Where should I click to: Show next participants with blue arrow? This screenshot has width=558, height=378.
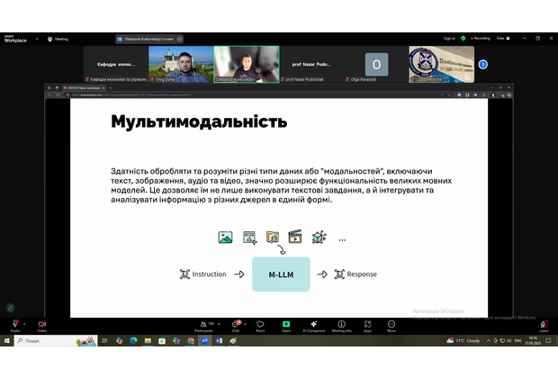[x=483, y=65]
